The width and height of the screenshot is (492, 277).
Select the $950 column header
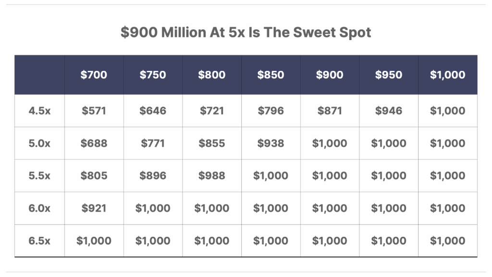click(388, 75)
